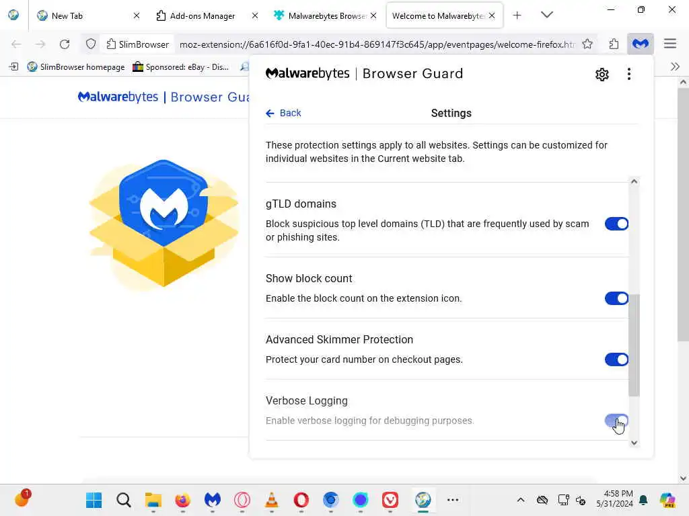Close the New Tab tab
This screenshot has width=689, height=516.
point(136,16)
